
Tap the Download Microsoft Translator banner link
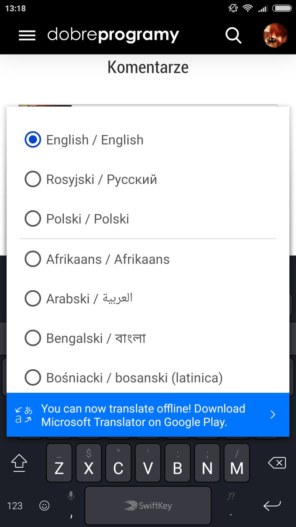point(144,415)
